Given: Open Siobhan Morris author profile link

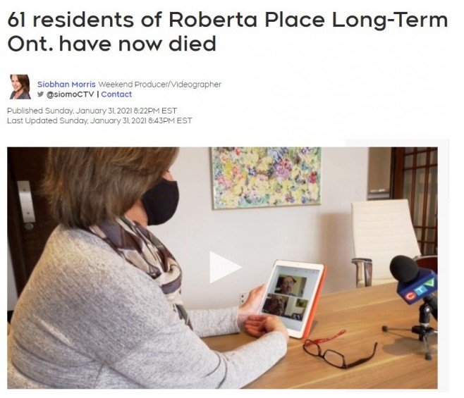Looking at the screenshot, I should [x=66, y=85].
